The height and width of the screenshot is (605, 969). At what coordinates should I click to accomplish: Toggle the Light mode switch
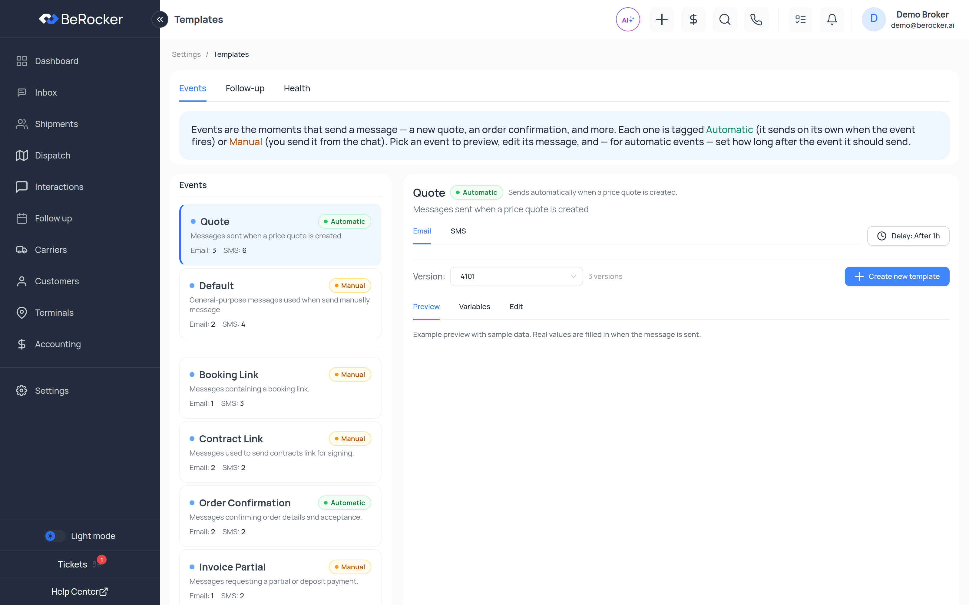(55, 536)
